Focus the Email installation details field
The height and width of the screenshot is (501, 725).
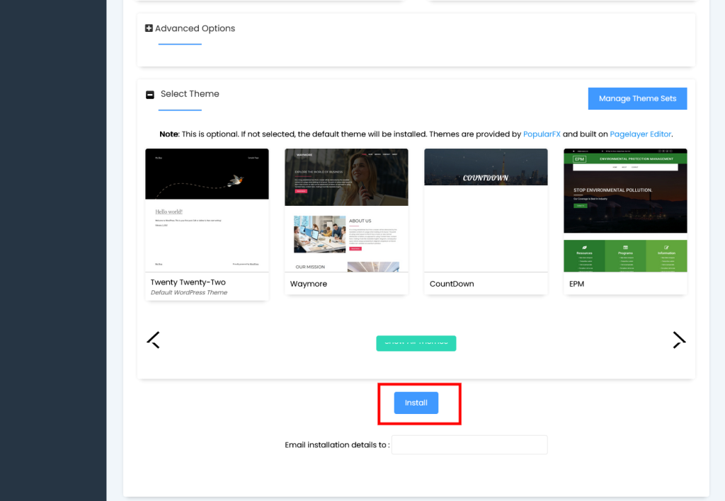click(x=469, y=445)
